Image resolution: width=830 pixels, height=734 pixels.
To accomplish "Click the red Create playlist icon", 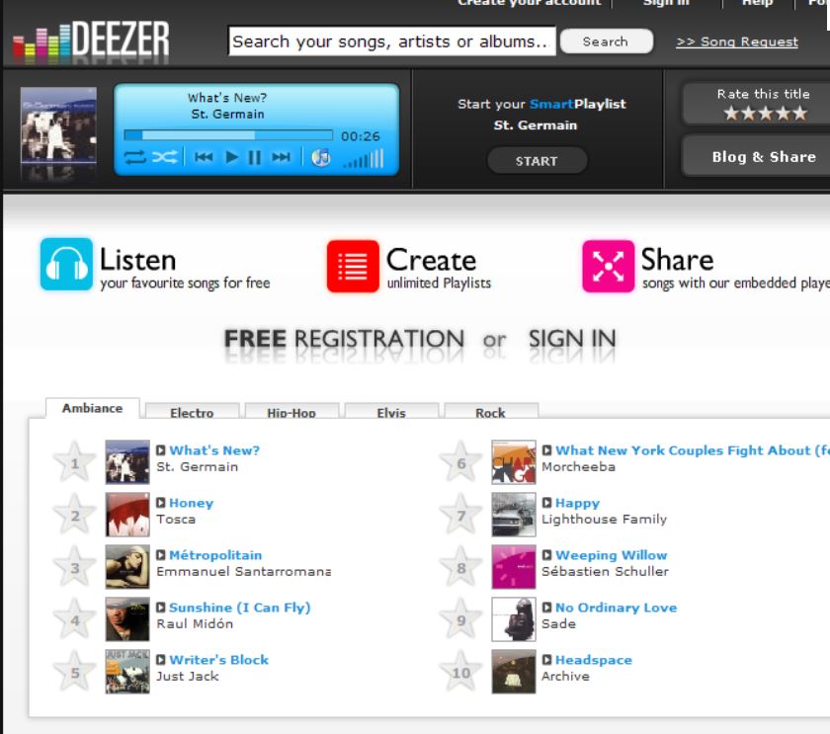I will 353,266.
